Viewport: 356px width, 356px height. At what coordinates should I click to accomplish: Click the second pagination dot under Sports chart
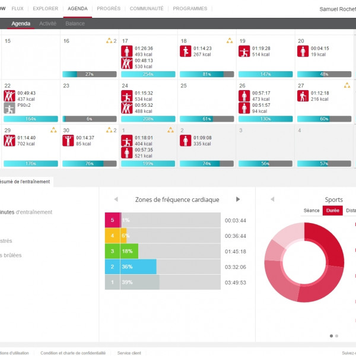pos(336,336)
